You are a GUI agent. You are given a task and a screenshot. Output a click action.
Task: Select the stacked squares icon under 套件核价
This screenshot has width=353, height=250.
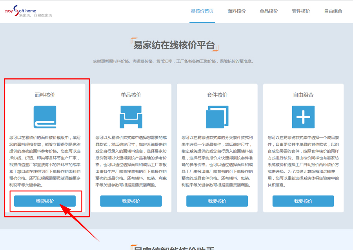[x=217, y=117]
